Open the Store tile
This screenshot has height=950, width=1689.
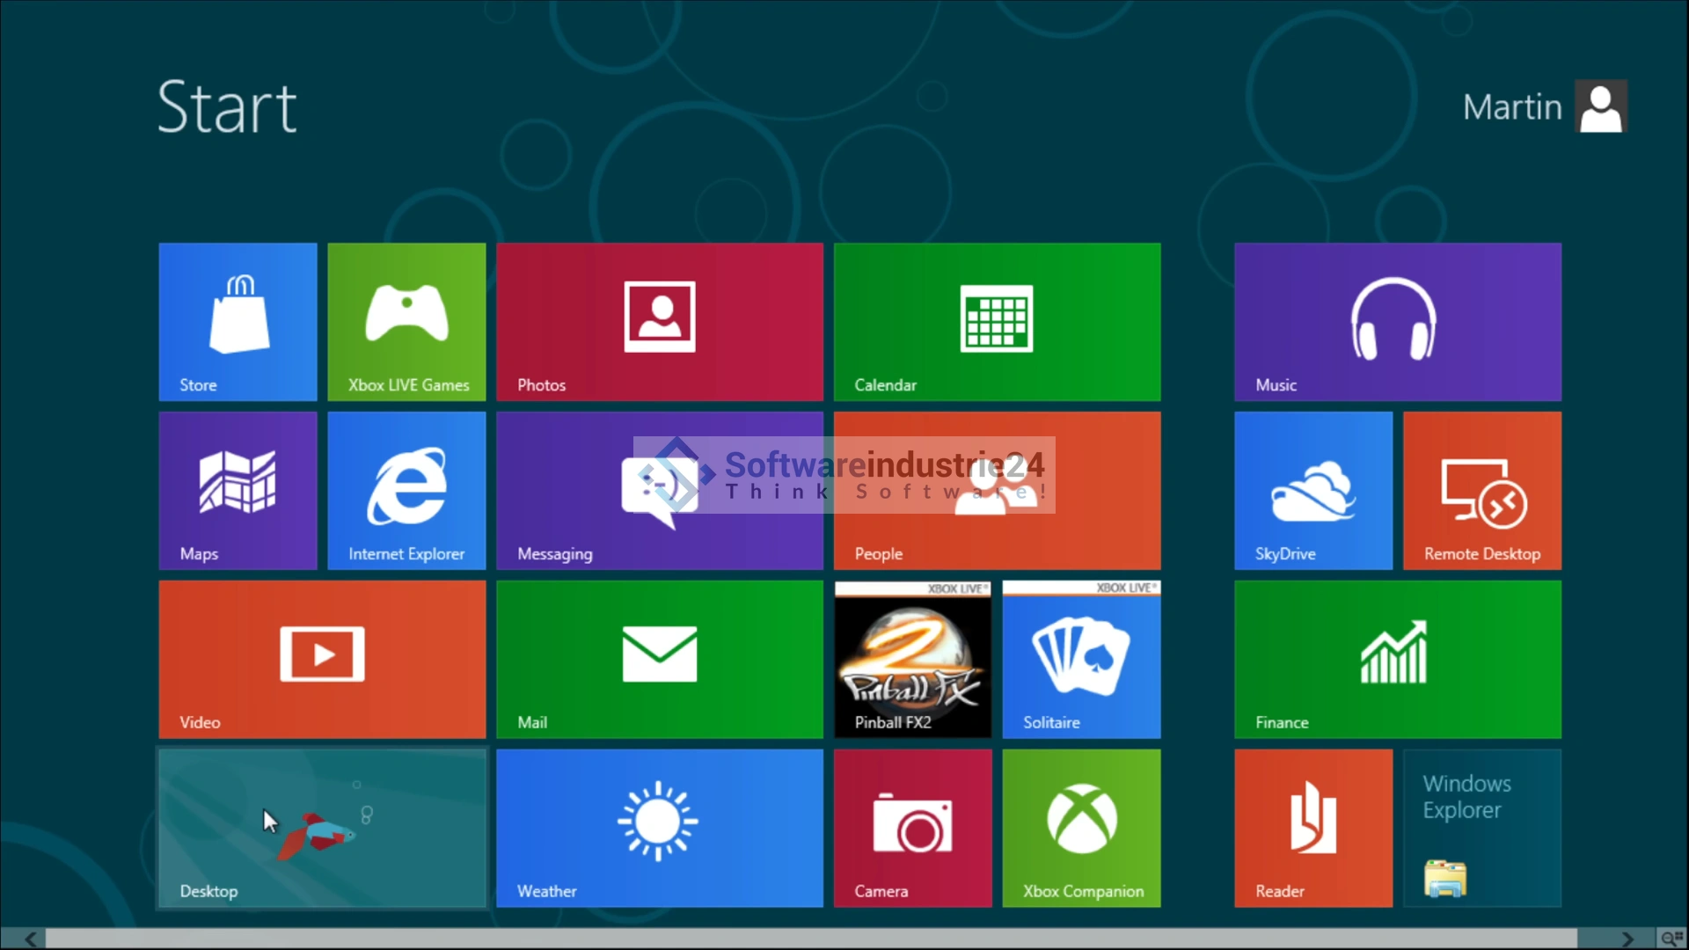238,322
